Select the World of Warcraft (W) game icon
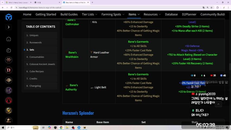Screen dimensions: 231x130 9,110
